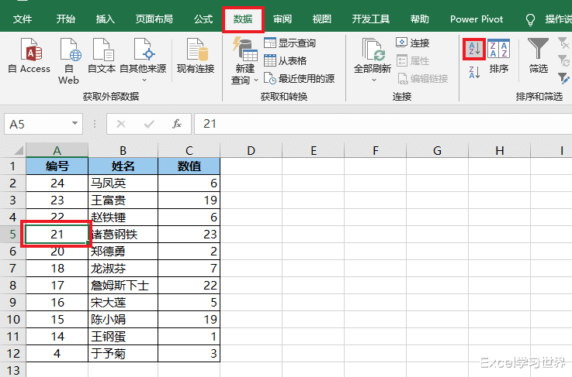Image resolution: width=572 pixels, height=377 pixels.
Task: Click Properties (属性) button
Action: pos(413,60)
